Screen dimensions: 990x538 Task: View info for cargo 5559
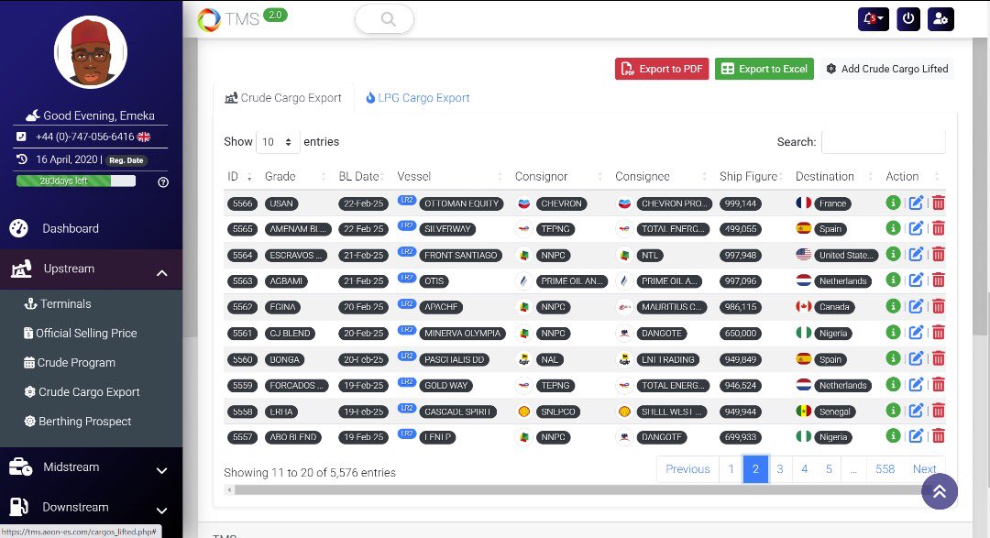(x=893, y=385)
